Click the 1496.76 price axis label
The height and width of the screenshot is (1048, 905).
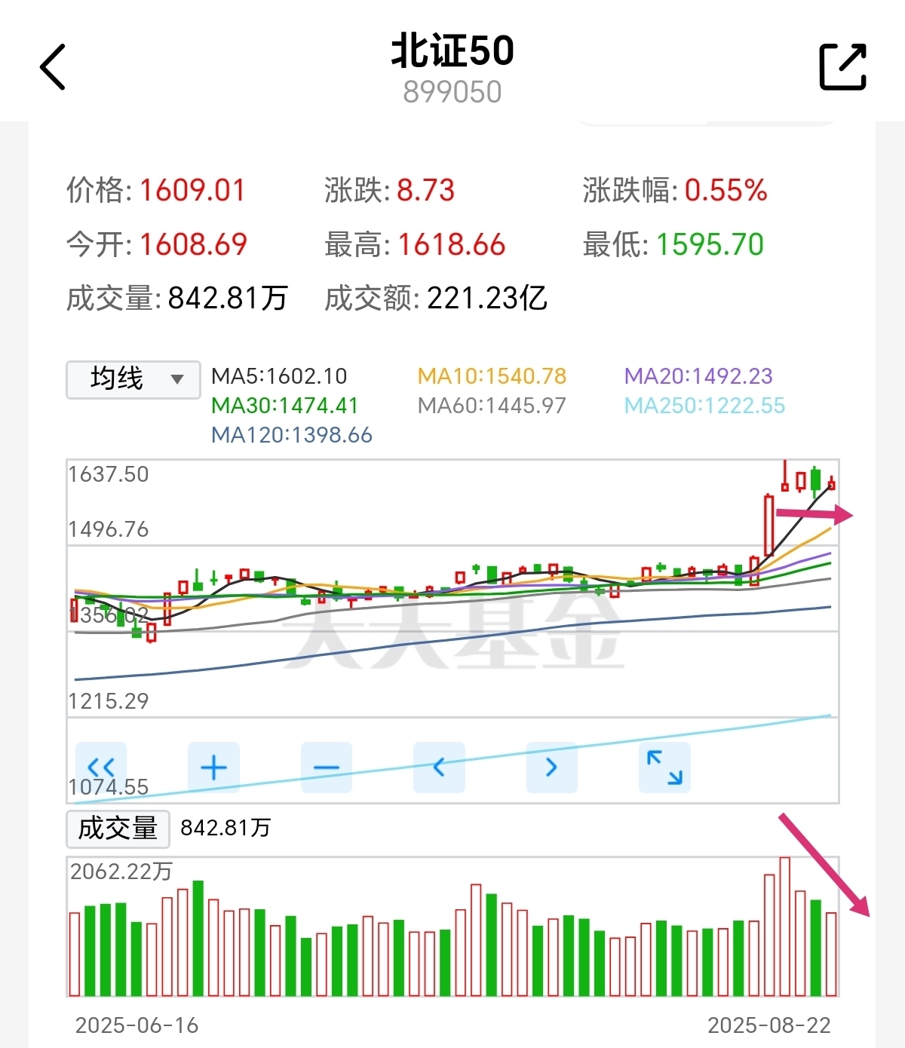point(109,529)
